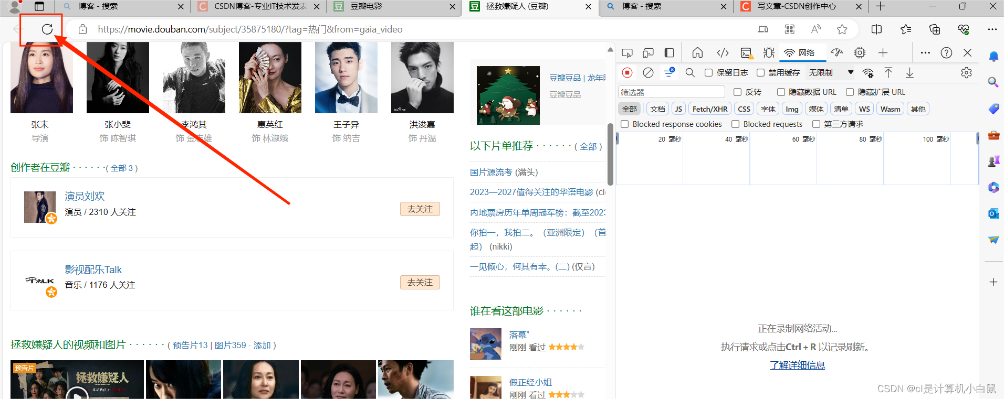Open the network search magnifier
The height and width of the screenshot is (399, 1004).
pos(690,72)
